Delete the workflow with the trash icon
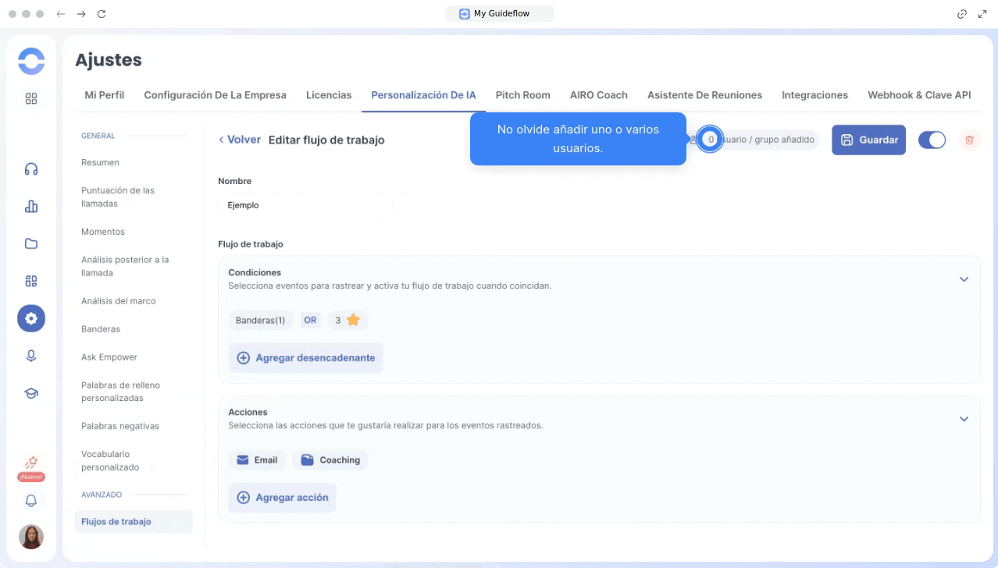This screenshot has width=998, height=568. 969,140
